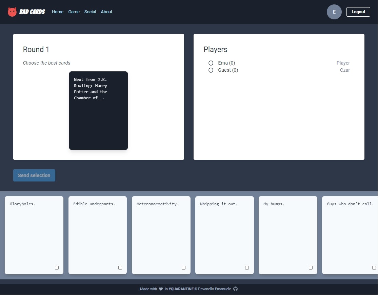Click the BAD CARDS devil logo
378x295 pixels.
12,12
